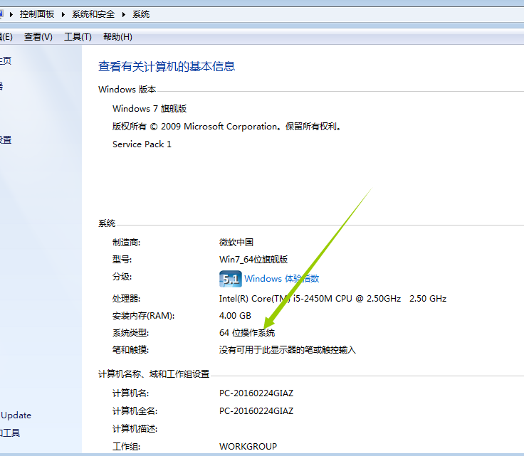Click the copyright line 2009 Microsoft Corporation
524x456 pixels.
(x=227, y=127)
